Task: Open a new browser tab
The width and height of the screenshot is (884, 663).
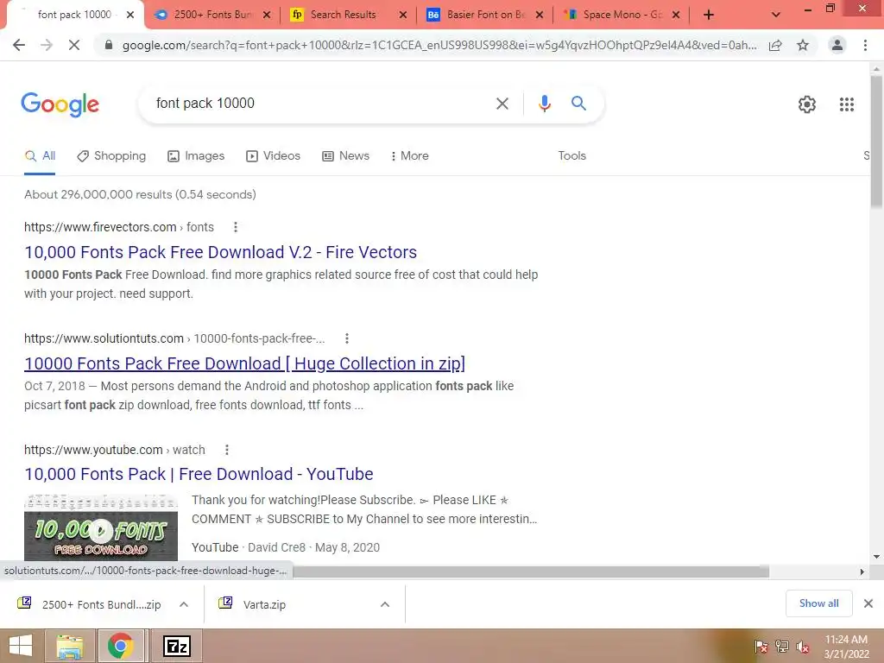Action: pos(709,15)
